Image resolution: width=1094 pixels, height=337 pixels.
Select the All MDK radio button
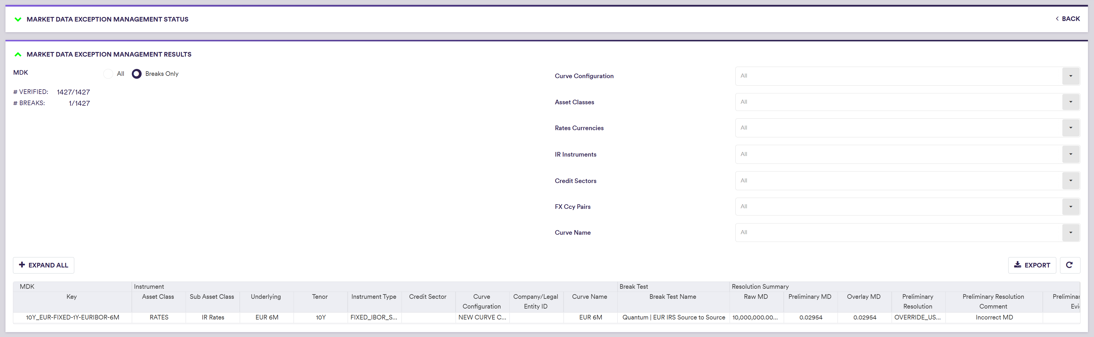pos(108,74)
